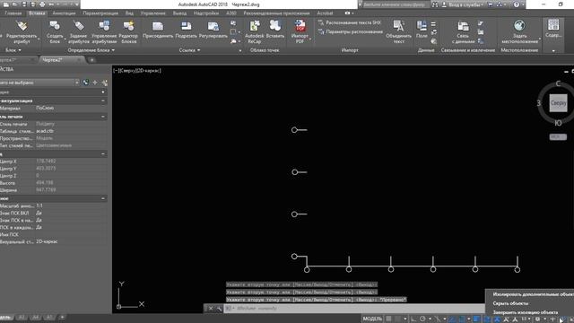Viewport: 574px width, 323px height.
Task: Expand Блок panel dropdown
Action: 13,50
